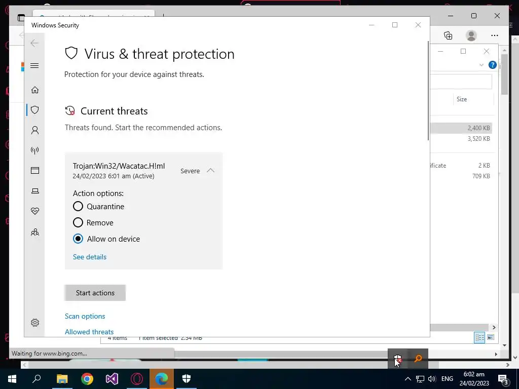Open the Home section in the sidebar
The height and width of the screenshot is (389, 519).
(35, 90)
